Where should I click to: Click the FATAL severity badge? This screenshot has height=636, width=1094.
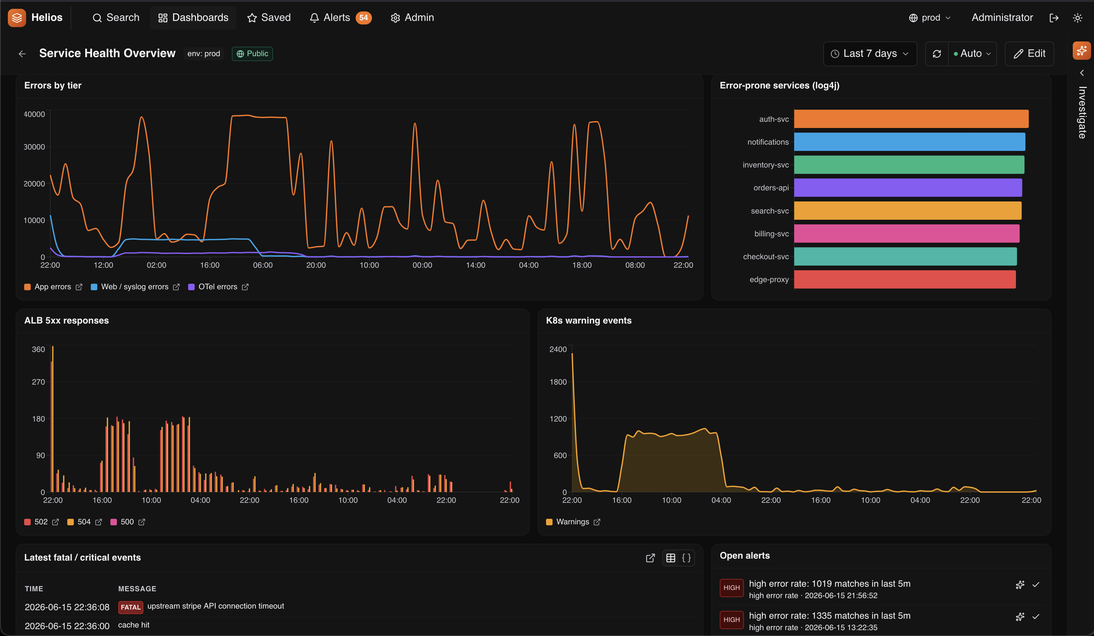[x=131, y=607]
